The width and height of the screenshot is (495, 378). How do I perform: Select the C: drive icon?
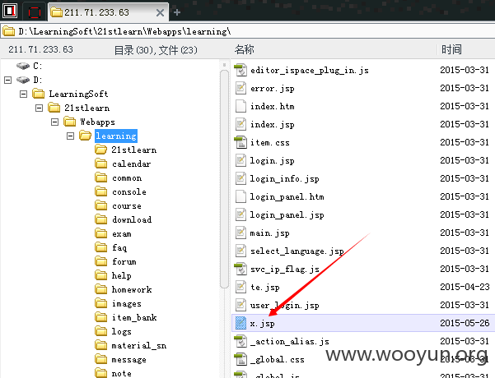coord(23,66)
